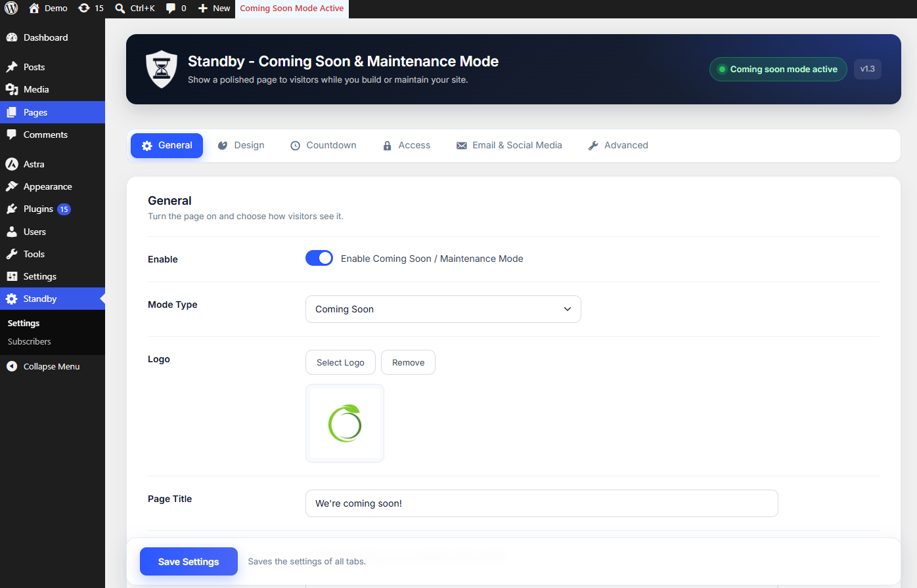
Task: Click the Settings sliders icon in sidebar
Action: [x=12, y=276]
